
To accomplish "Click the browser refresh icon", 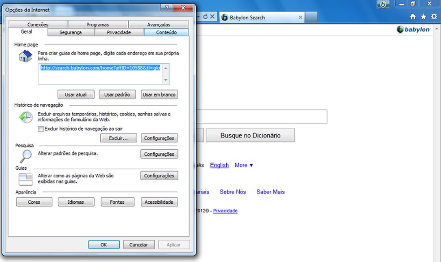I will click(205, 17).
